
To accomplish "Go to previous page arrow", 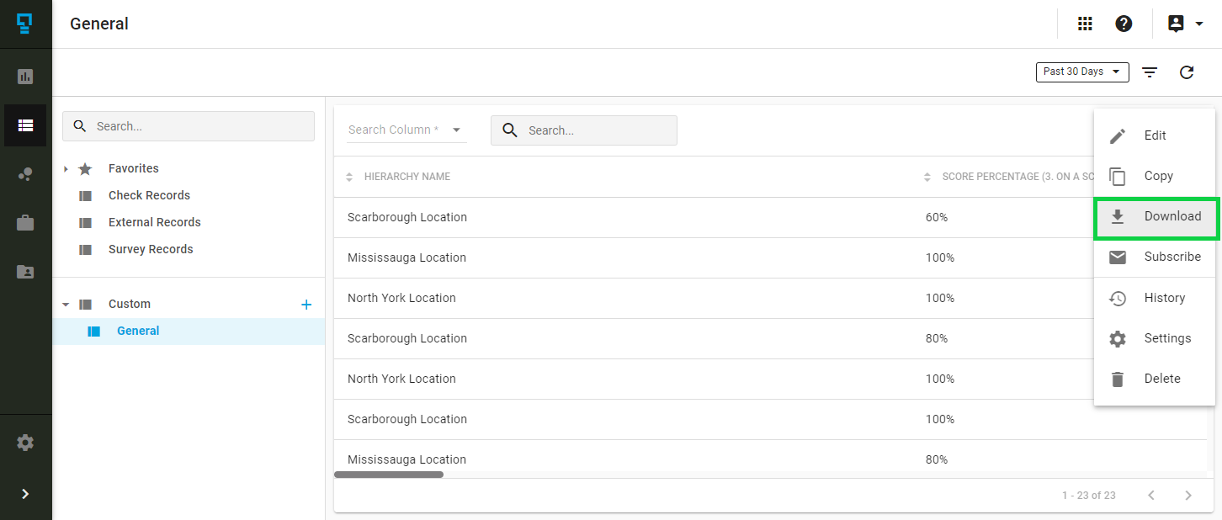I will (x=1151, y=496).
